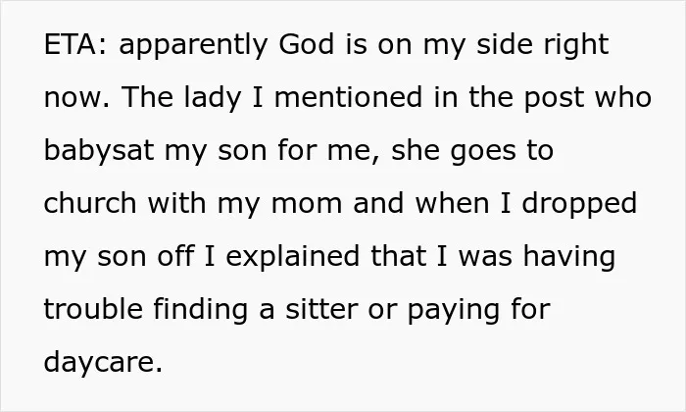Click the word "finding" in sixth line
Viewport: 686px width, 412px height.
pyautogui.click(x=201, y=311)
